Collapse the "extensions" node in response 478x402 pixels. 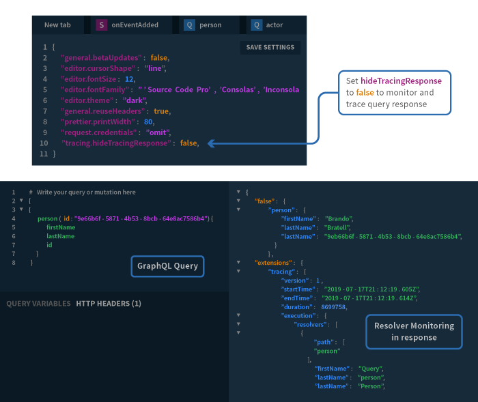point(238,262)
